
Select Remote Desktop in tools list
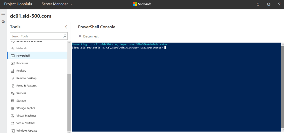(x=26, y=78)
